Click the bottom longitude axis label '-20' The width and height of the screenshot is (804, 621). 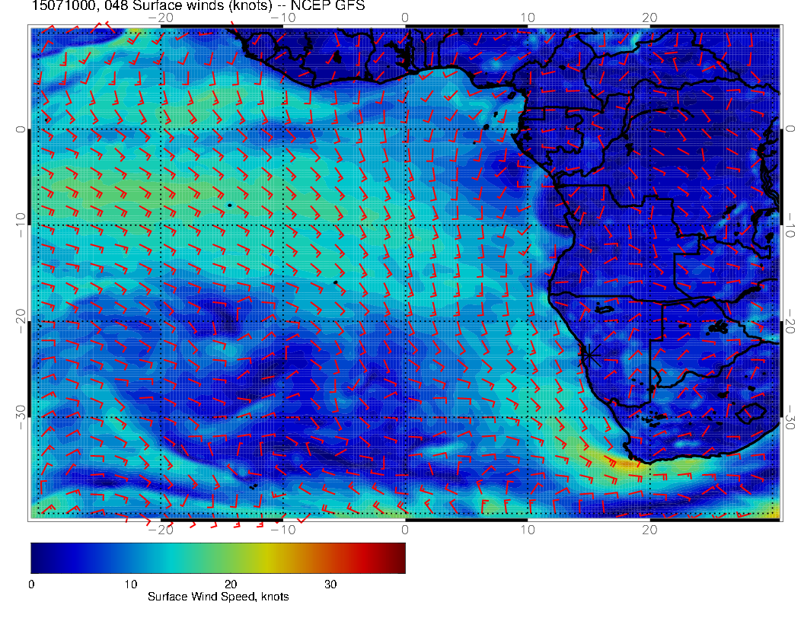(161, 530)
